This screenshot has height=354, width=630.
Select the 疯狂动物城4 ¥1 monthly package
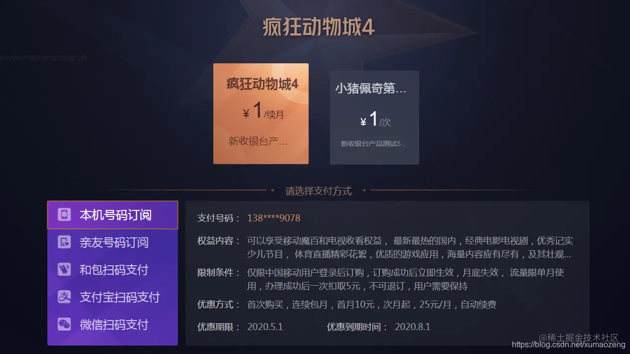coord(261,113)
